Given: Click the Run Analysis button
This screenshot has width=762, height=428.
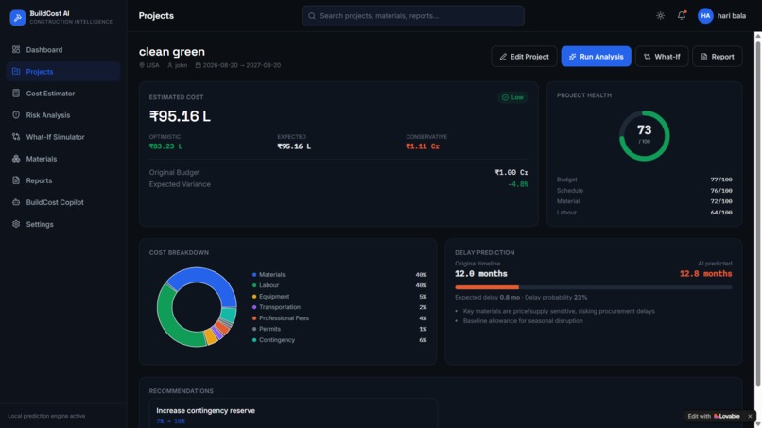Looking at the screenshot, I should coord(596,57).
